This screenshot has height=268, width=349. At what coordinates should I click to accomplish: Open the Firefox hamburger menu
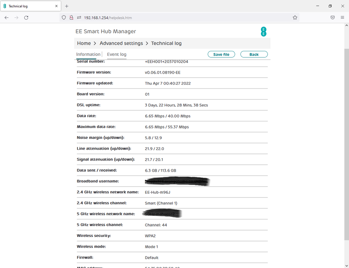pos(342,17)
